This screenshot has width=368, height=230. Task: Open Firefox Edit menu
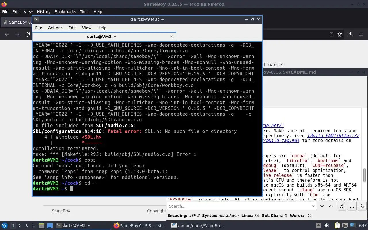pyautogui.click(x=16, y=12)
